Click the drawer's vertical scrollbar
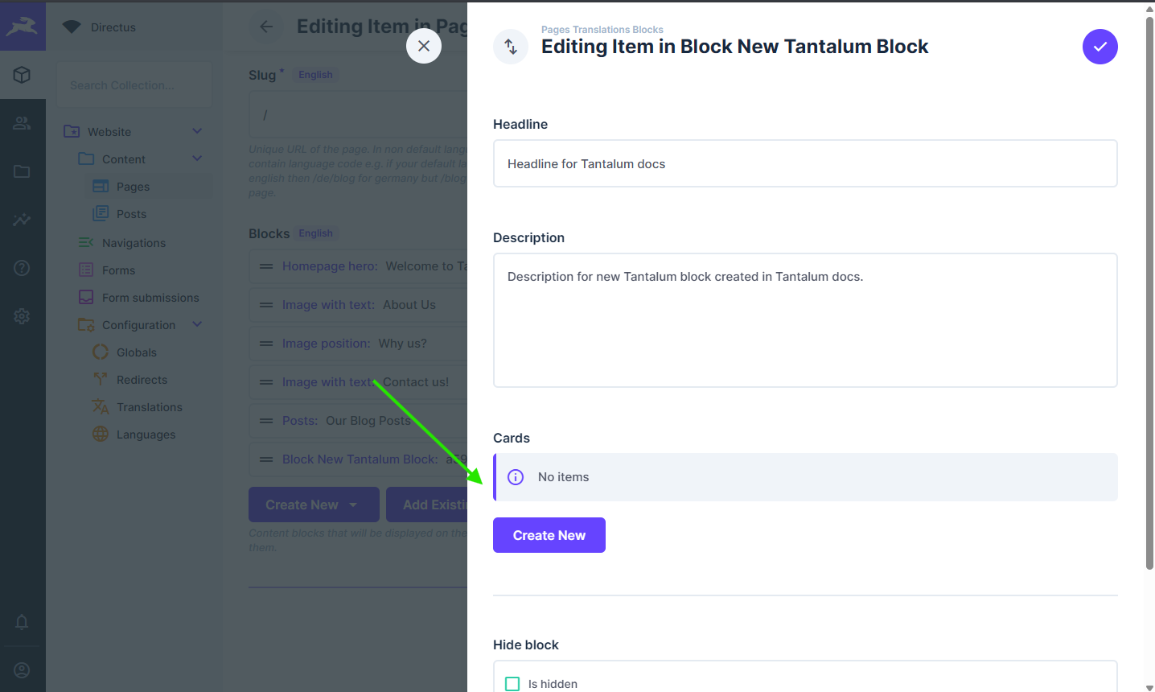Image resolution: width=1155 pixels, height=692 pixels. 1149,290
